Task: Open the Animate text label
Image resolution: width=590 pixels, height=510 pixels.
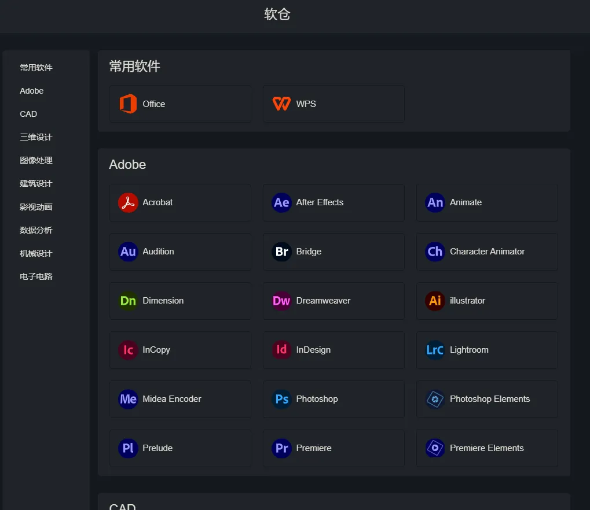Action: click(466, 202)
